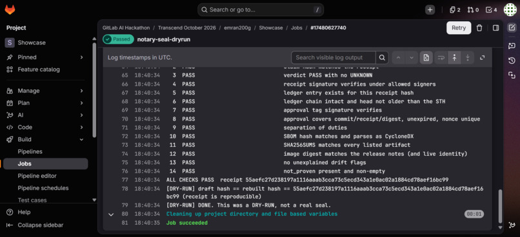520x237 pixels.
Task: Erase job log with trash icon
Action: coord(479,28)
